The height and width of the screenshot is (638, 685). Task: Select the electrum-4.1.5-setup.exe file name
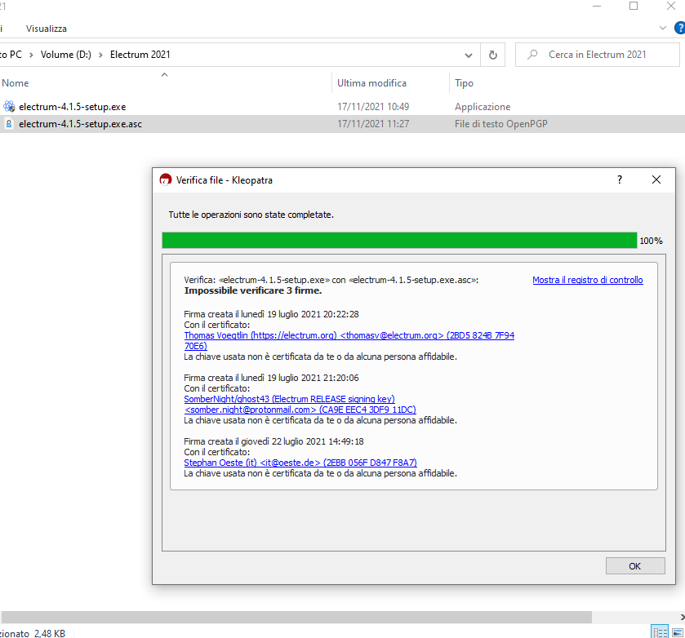coord(73,107)
